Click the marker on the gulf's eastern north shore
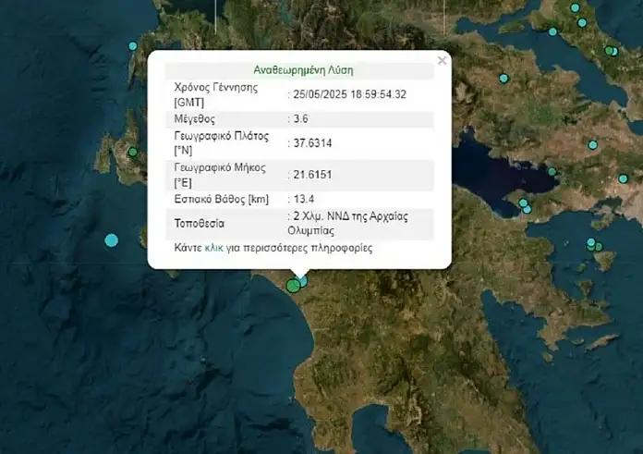 coord(552,171)
